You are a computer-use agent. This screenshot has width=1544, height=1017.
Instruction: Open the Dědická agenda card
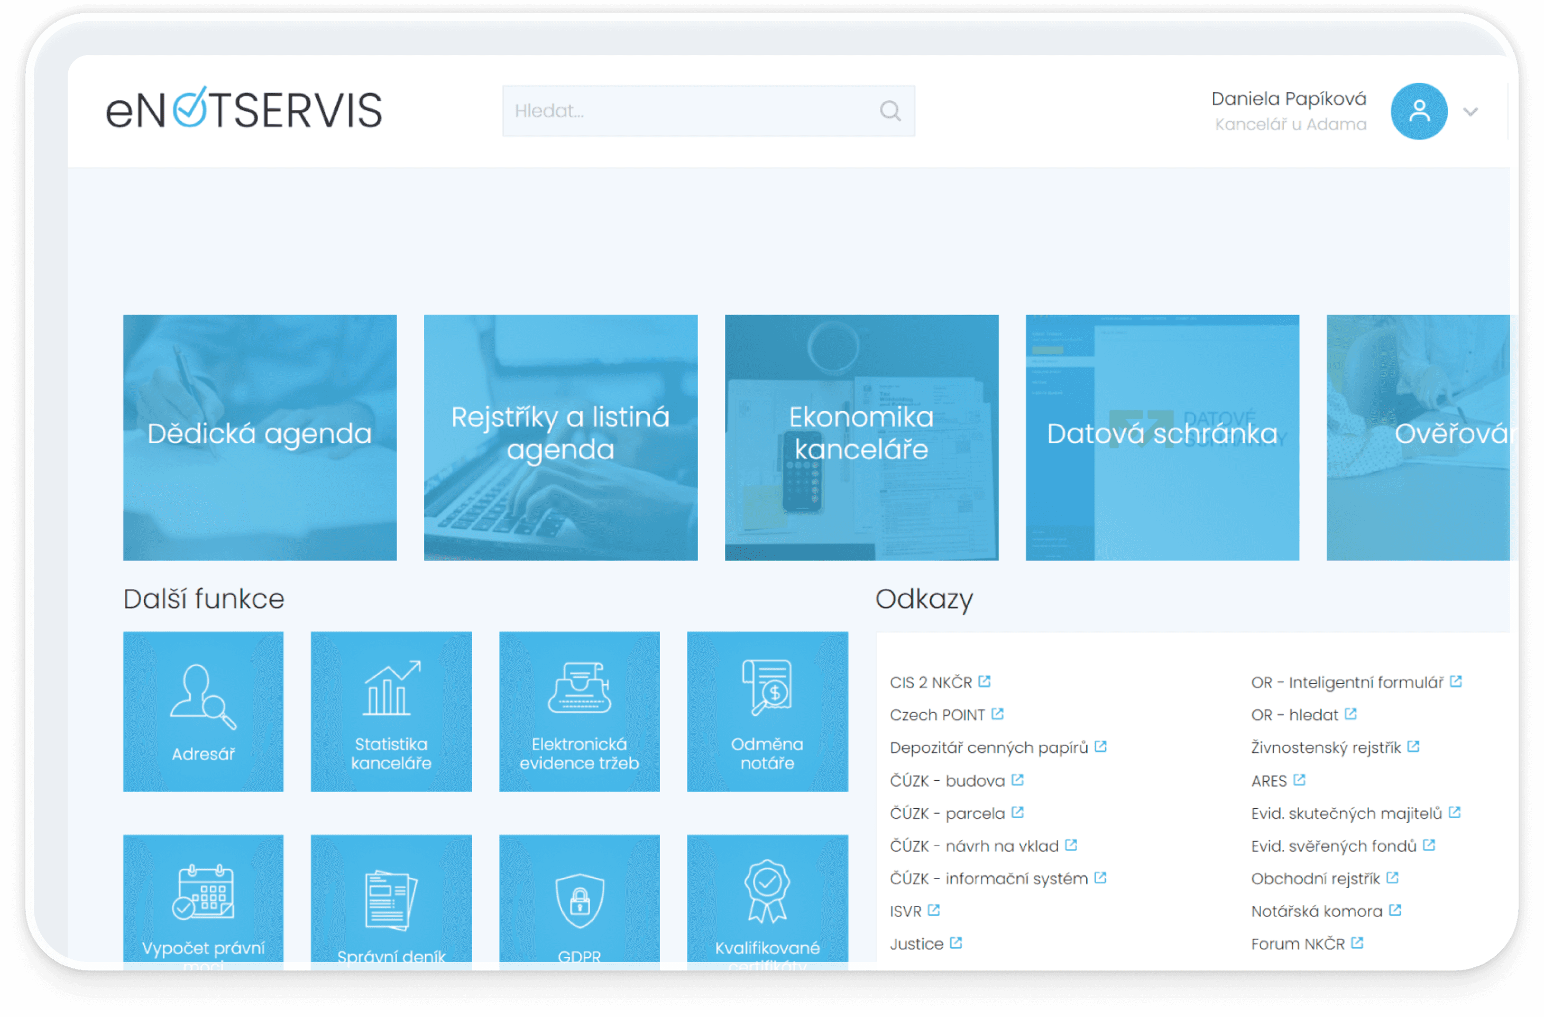coord(260,437)
